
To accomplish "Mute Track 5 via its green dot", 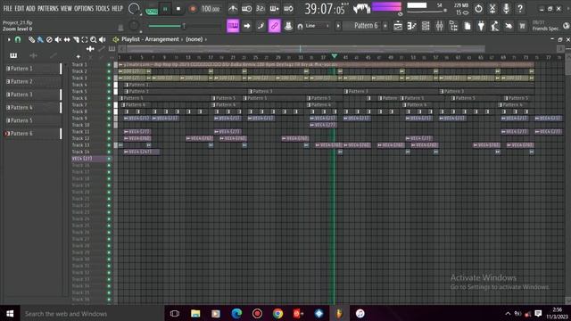I will [x=109, y=92].
